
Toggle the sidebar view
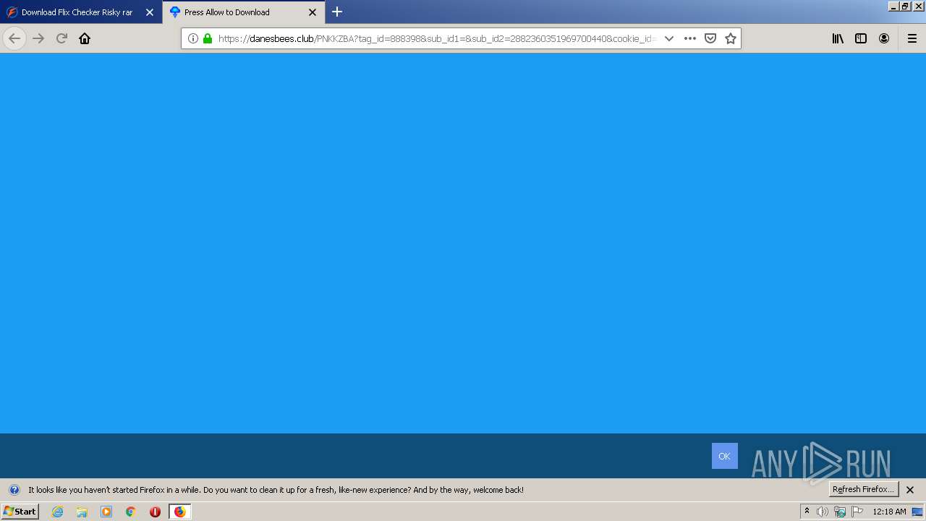tap(861, 38)
